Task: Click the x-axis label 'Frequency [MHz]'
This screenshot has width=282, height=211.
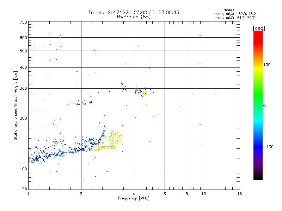Action: point(134,198)
